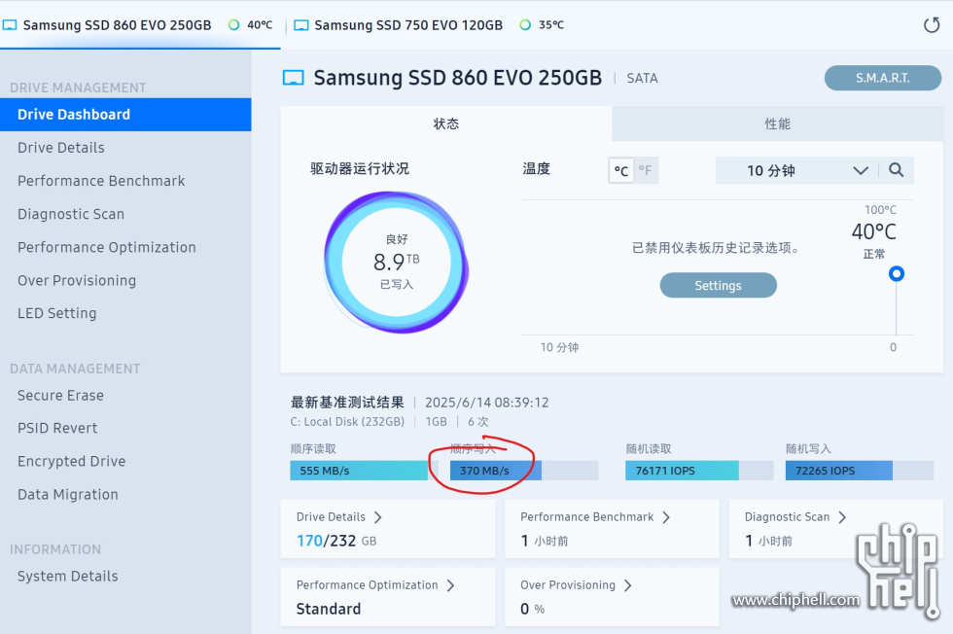Click the 170/232 GB capacity value

(336, 541)
